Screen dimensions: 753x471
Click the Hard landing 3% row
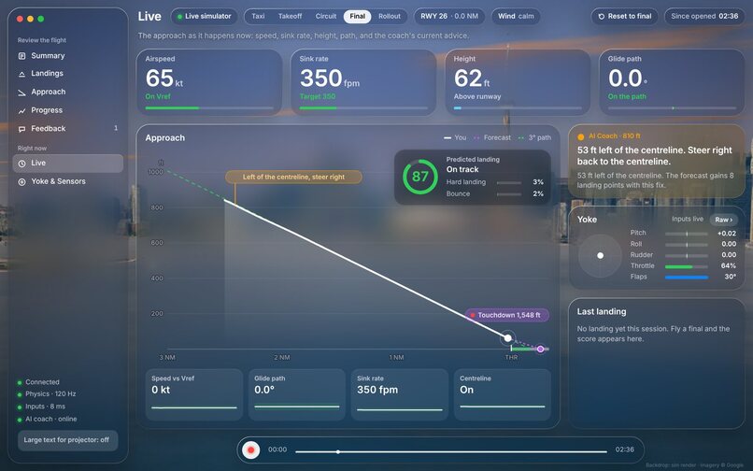click(x=494, y=182)
